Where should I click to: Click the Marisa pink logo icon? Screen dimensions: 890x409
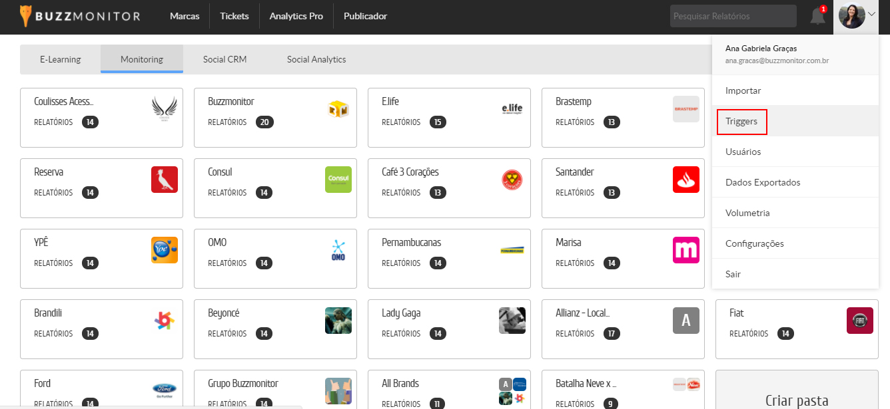pos(685,250)
